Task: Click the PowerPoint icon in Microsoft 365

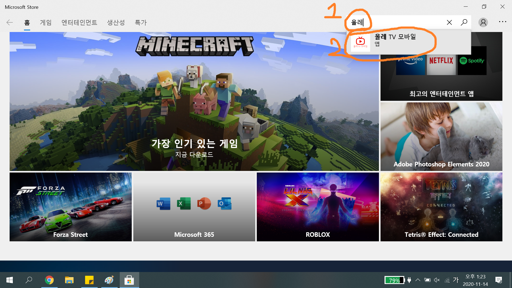Action: pyautogui.click(x=204, y=203)
